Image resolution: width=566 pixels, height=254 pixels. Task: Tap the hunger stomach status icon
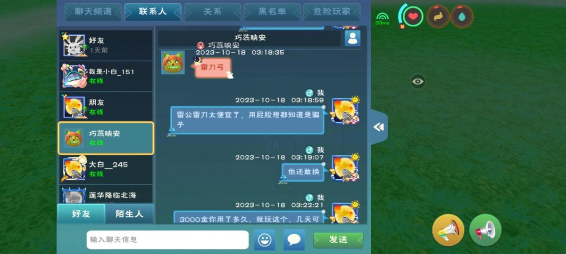(x=438, y=17)
